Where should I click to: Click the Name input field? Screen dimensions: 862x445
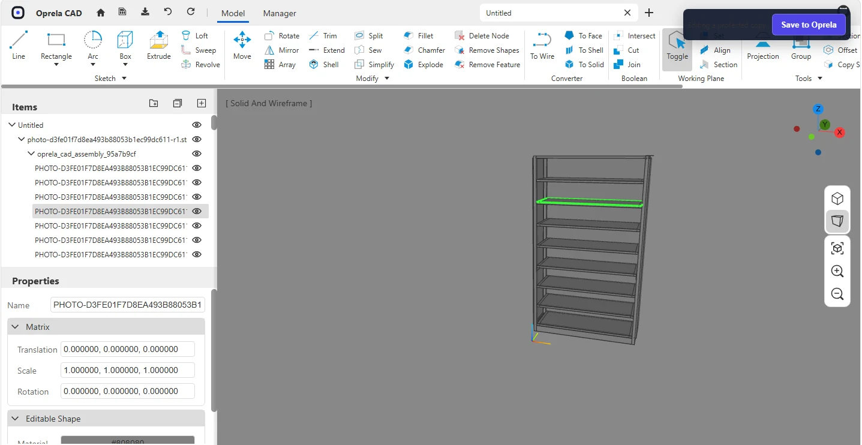point(128,305)
